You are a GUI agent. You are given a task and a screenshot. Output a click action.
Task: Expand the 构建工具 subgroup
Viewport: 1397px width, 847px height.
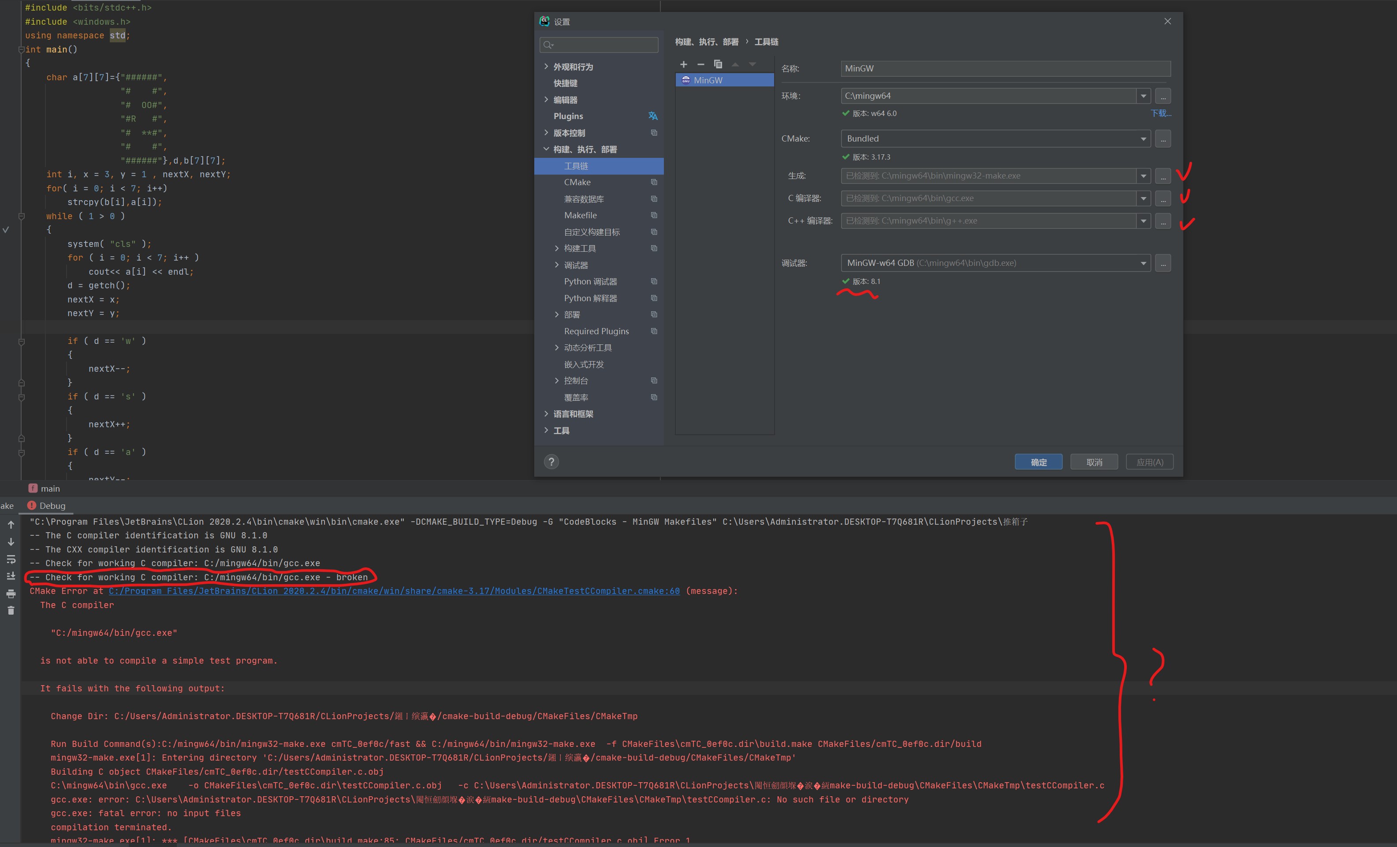point(556,248)
